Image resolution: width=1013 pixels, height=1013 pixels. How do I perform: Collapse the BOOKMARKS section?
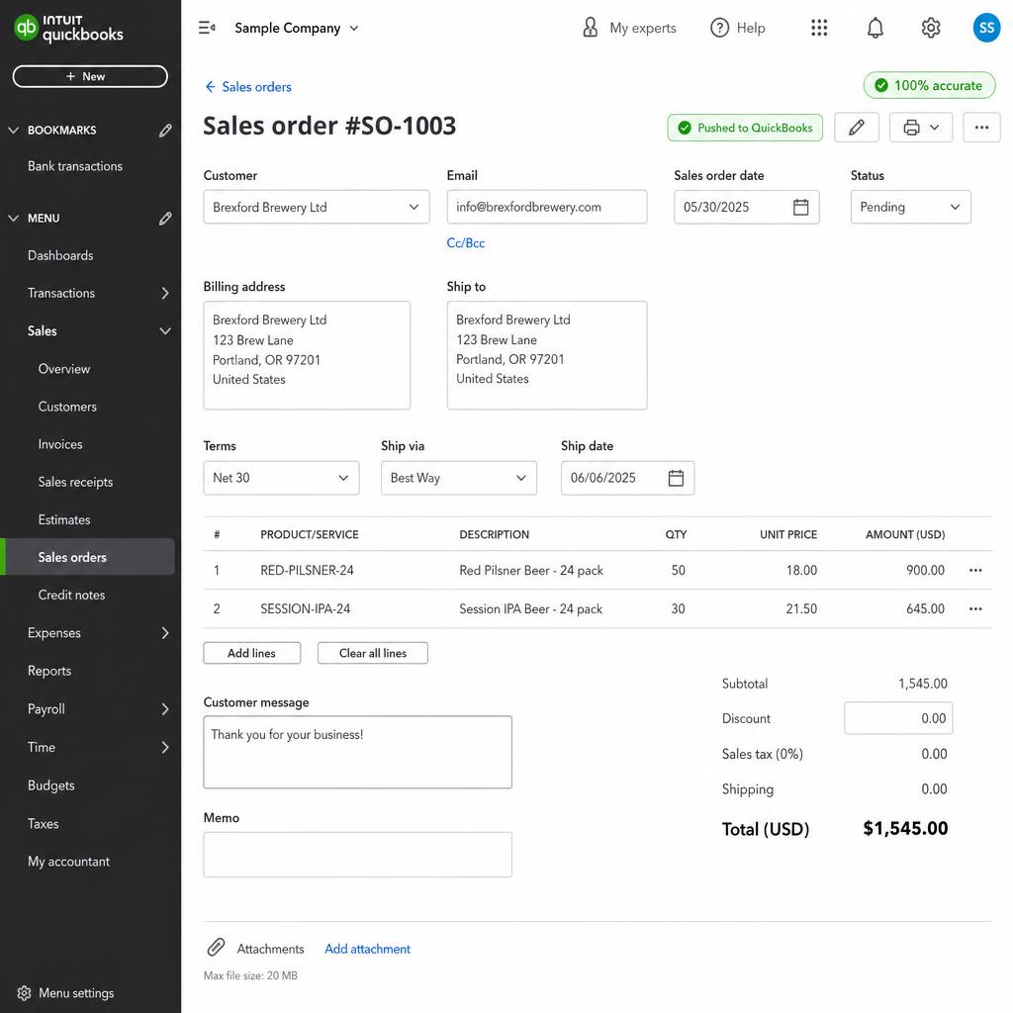pyautogui.click(x=13, y=131)
